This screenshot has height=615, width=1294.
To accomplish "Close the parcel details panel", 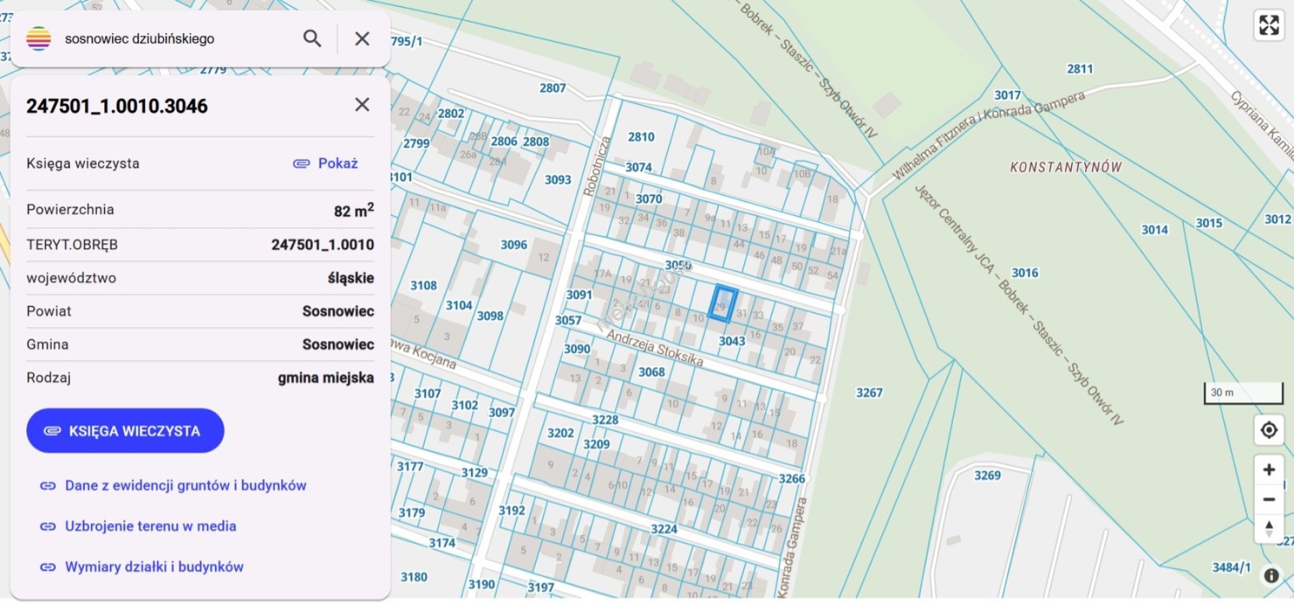I will tap(362, 104).
